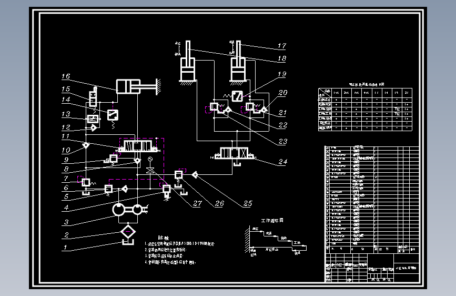The height and width of the screenshot is (296, 456).
Task: Click part number label 18
Action: click(x=282, y=58)
